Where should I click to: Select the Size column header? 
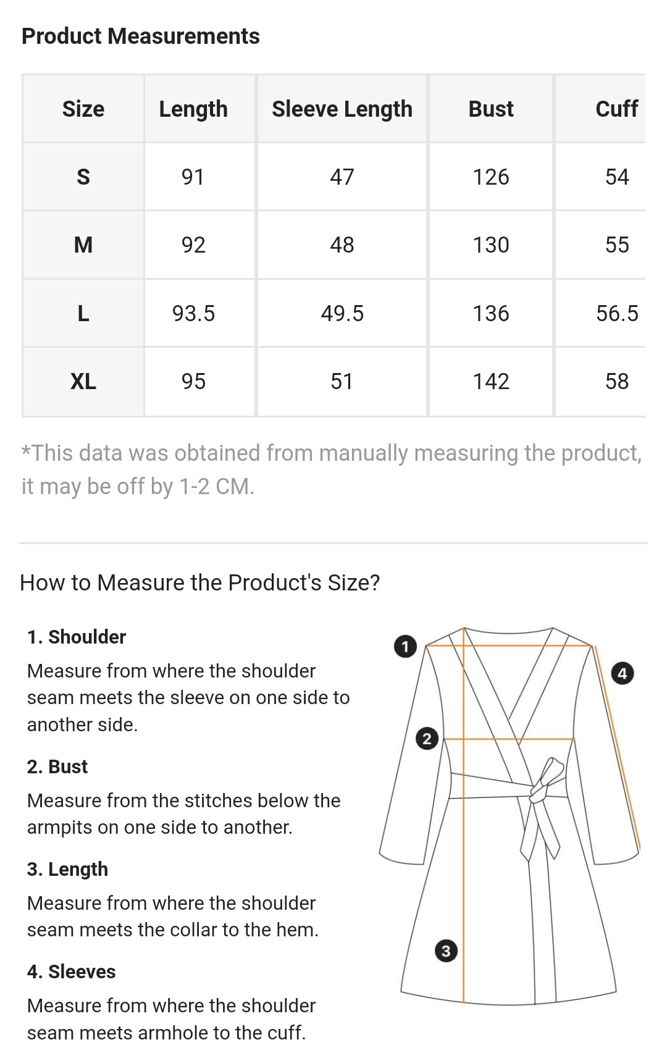[83, 109]
